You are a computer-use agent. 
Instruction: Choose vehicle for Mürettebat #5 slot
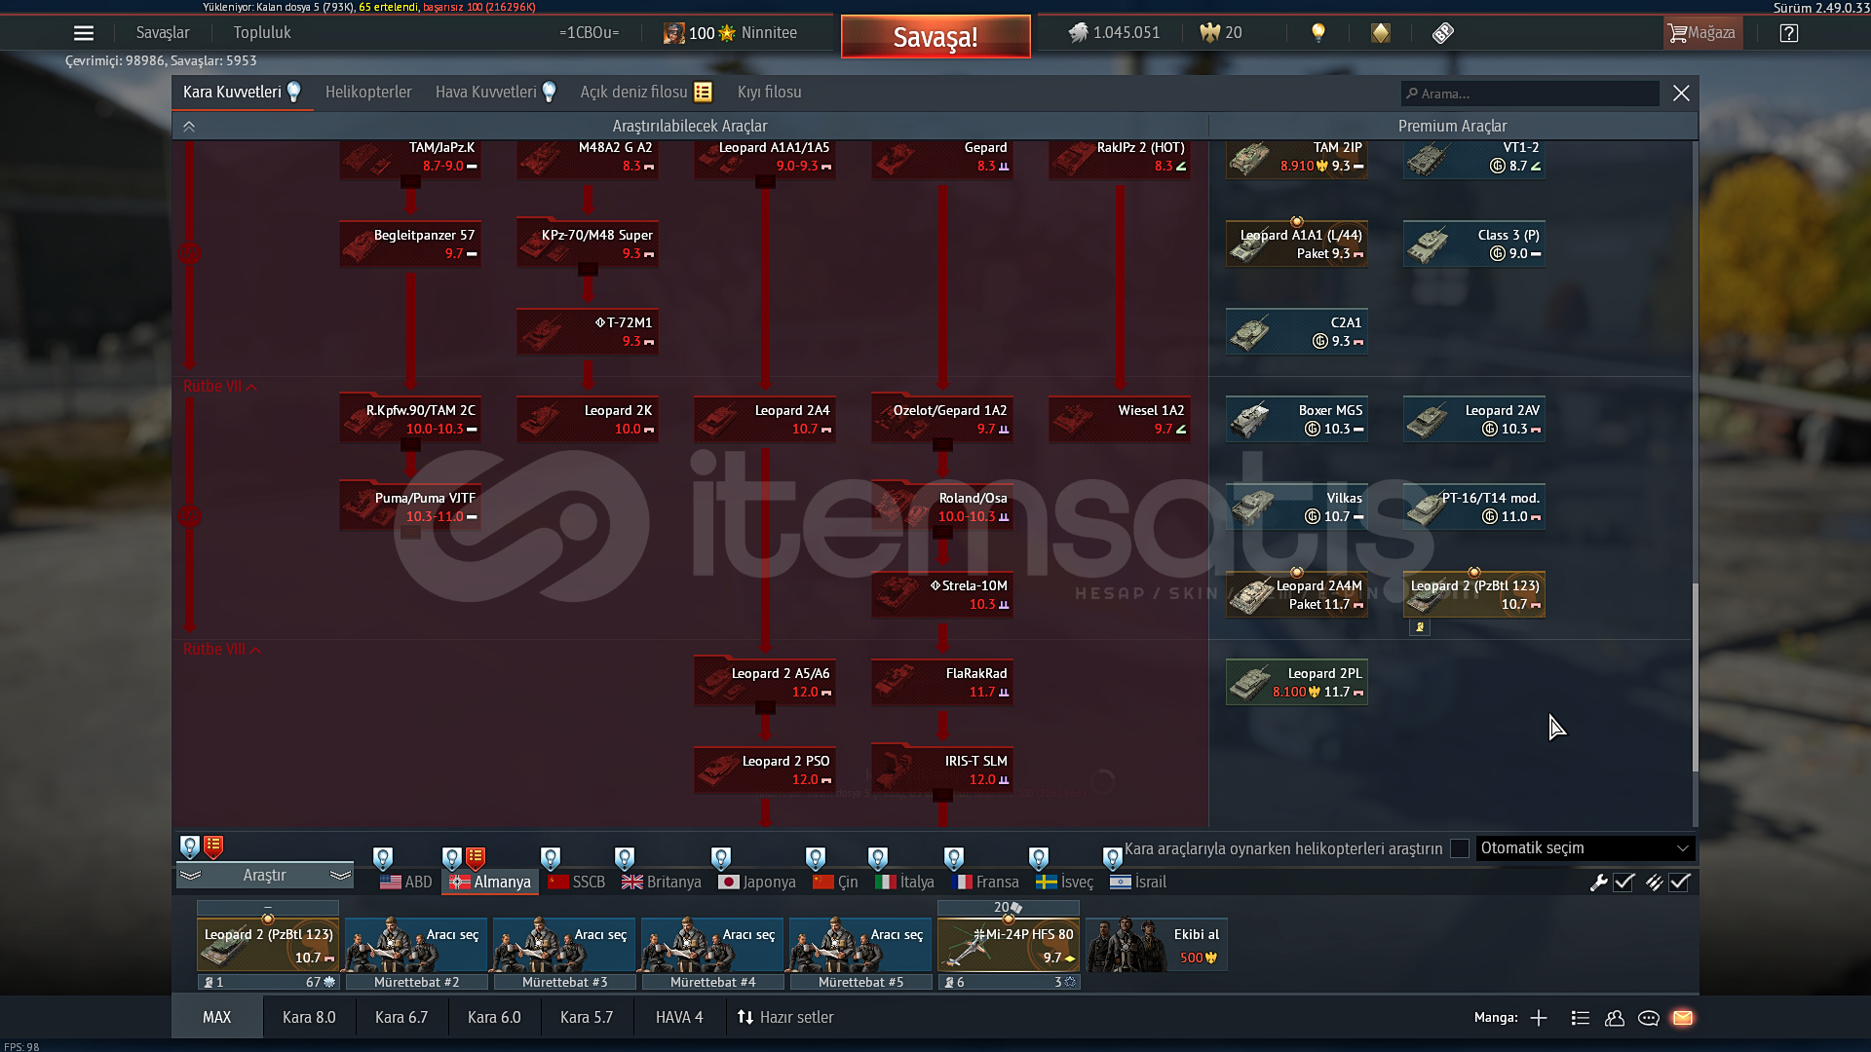[860, 945]
